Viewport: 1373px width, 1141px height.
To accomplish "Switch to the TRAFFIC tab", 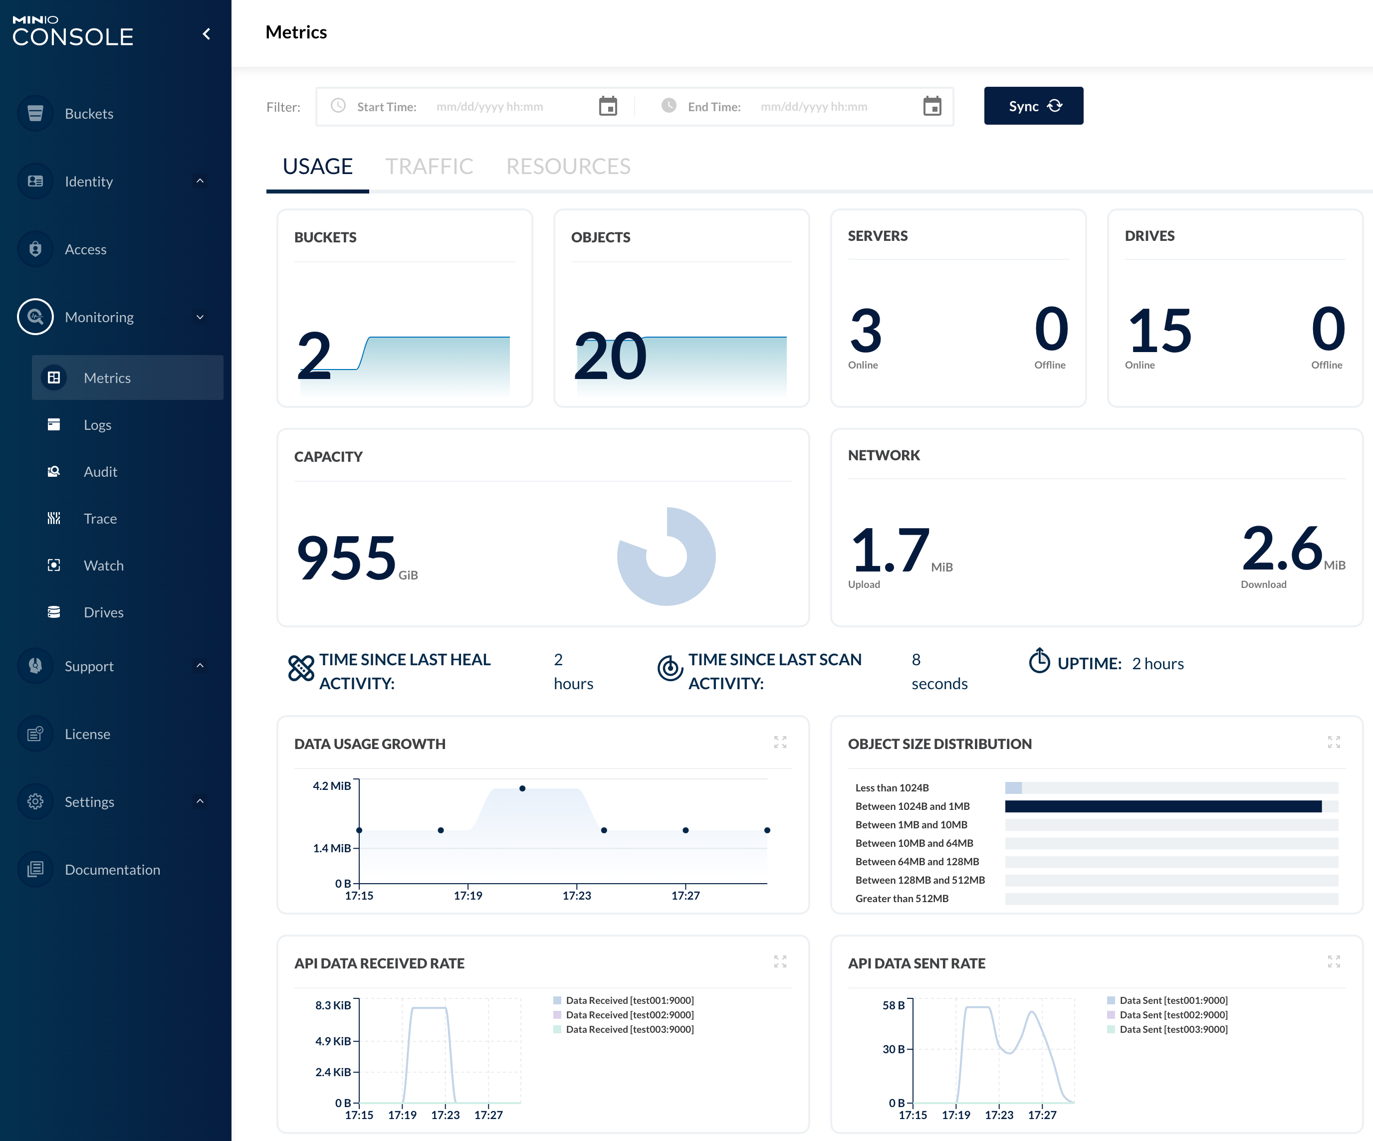I will pos(430,167).
